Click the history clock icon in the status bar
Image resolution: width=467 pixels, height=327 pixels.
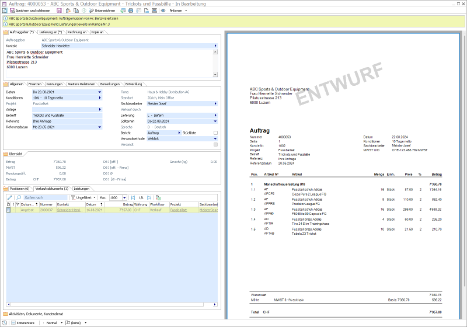(5, 323)
